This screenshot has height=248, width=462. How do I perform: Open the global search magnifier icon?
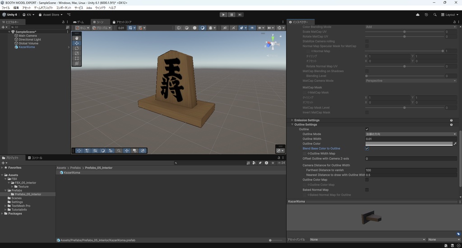(x=435, y=14)
